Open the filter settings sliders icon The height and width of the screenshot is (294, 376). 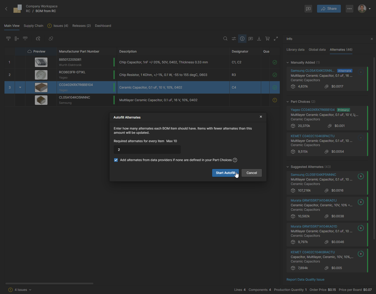coord(234,39)
